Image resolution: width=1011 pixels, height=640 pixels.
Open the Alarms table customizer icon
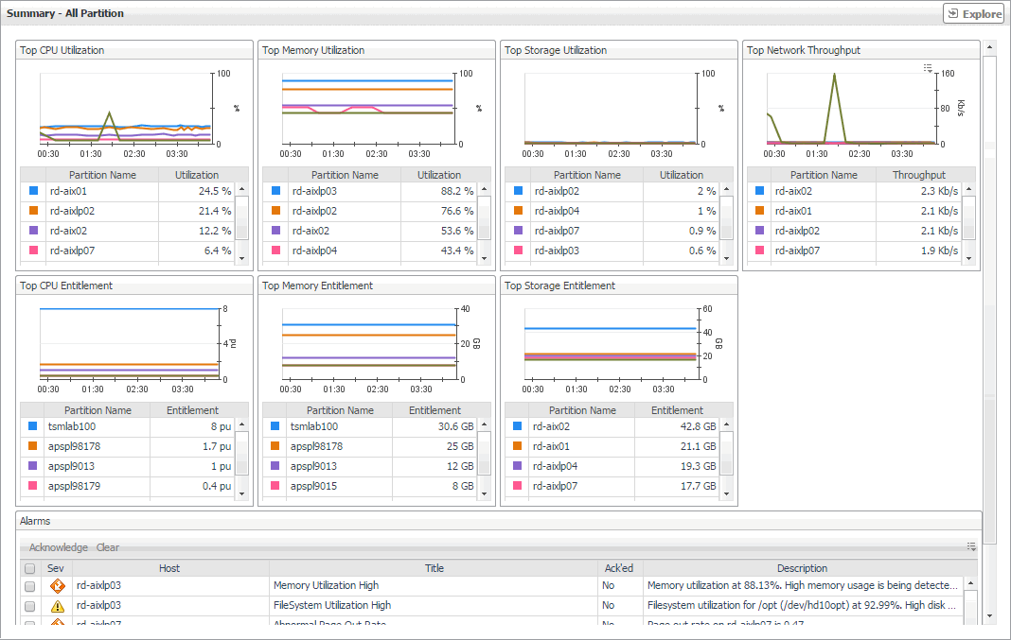970,546
